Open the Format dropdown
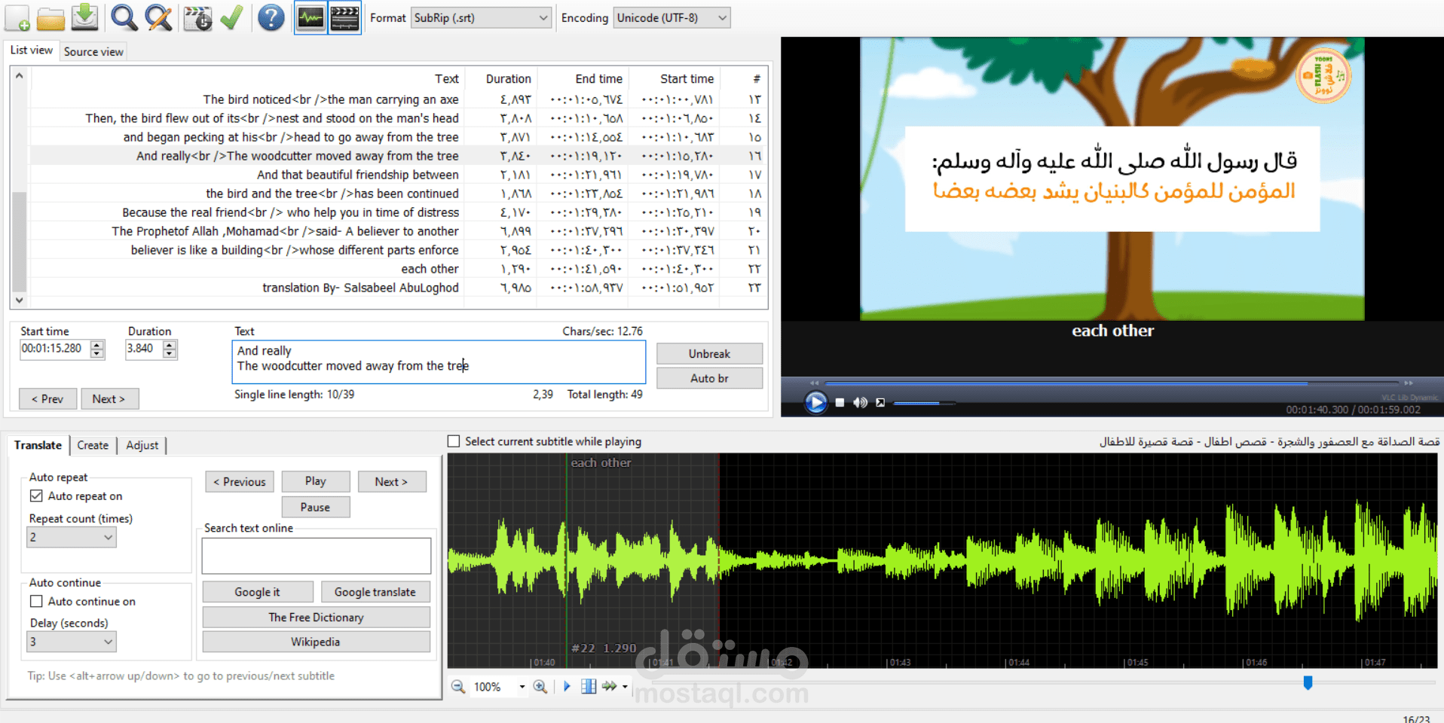The height and width of the screenshot is (723, 1444). (481, 17)
